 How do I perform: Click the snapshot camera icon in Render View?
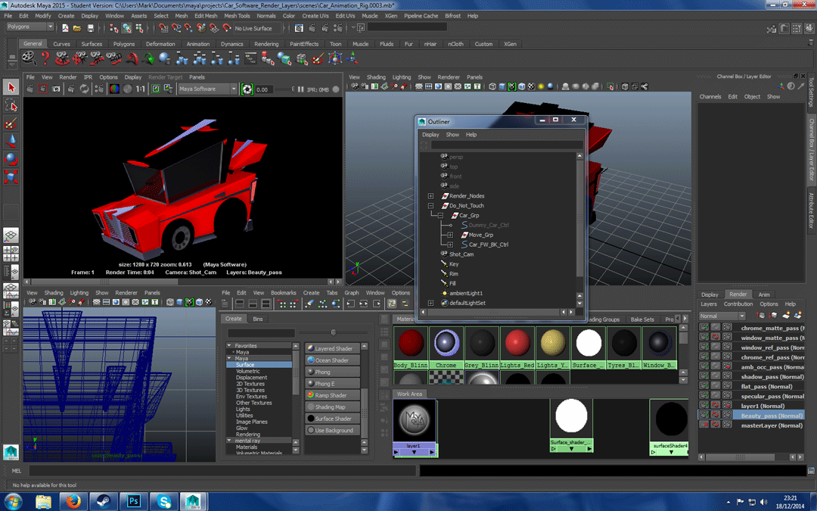57,89
